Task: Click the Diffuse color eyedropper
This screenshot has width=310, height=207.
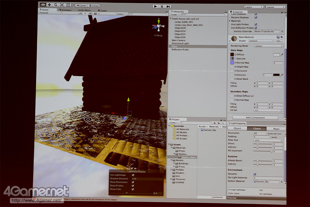Action: [282, 55]
